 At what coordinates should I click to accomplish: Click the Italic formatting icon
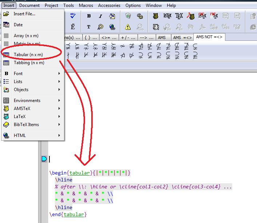pos(101,16)
